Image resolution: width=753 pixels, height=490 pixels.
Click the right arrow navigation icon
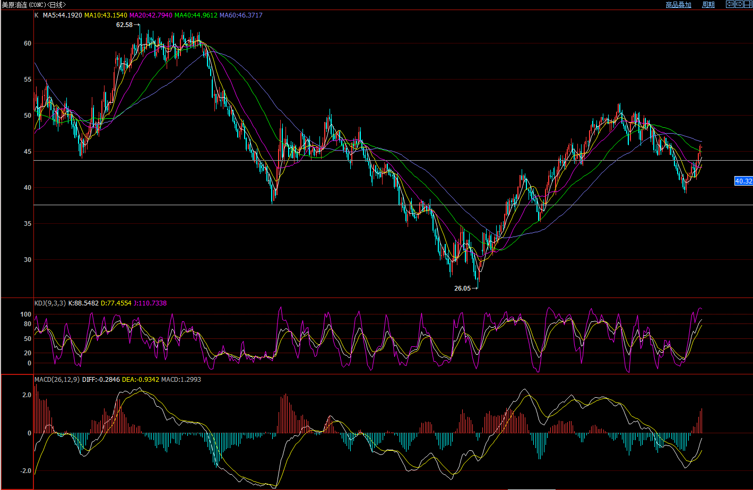(739, 4)
